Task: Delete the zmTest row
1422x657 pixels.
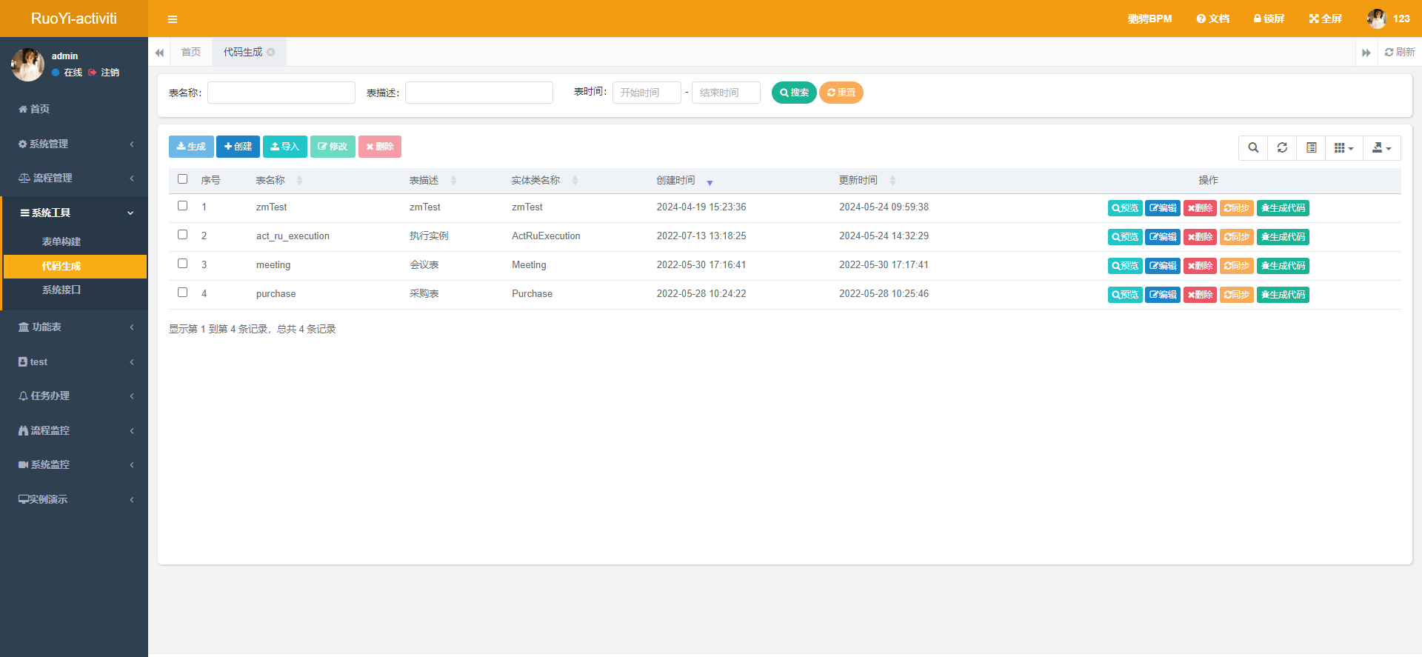Action: pos(1200,208)
